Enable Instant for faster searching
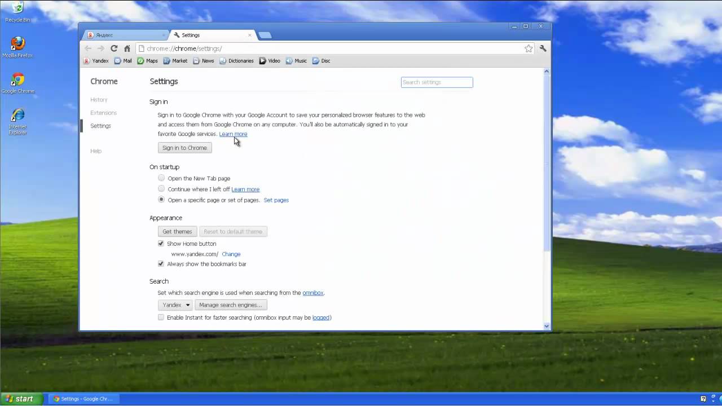Screen dimensions: 722x406 click(x=161, y=317)
